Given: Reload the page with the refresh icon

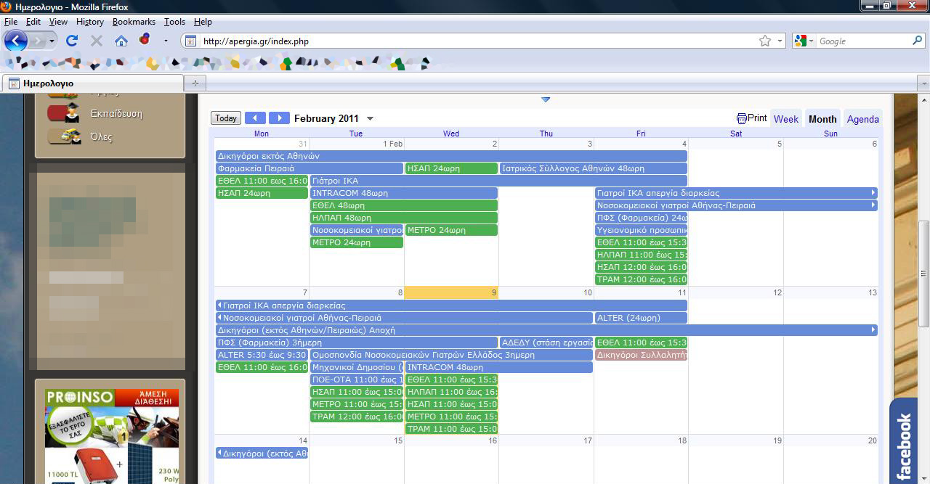Looking at the screenshot, I should tap(72, 41).
